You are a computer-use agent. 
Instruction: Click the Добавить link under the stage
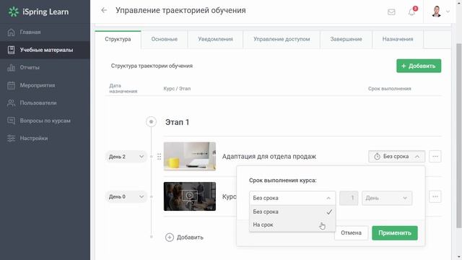(x=190, y=238)
